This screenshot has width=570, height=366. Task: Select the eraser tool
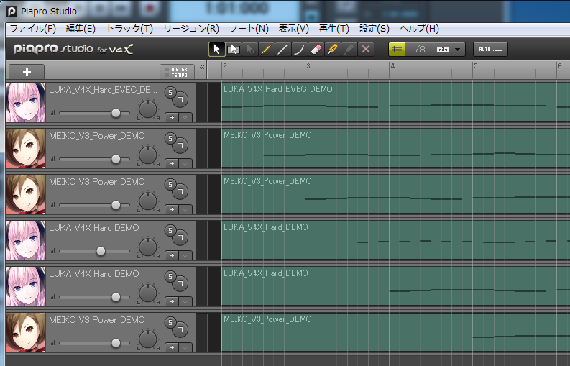316,49
